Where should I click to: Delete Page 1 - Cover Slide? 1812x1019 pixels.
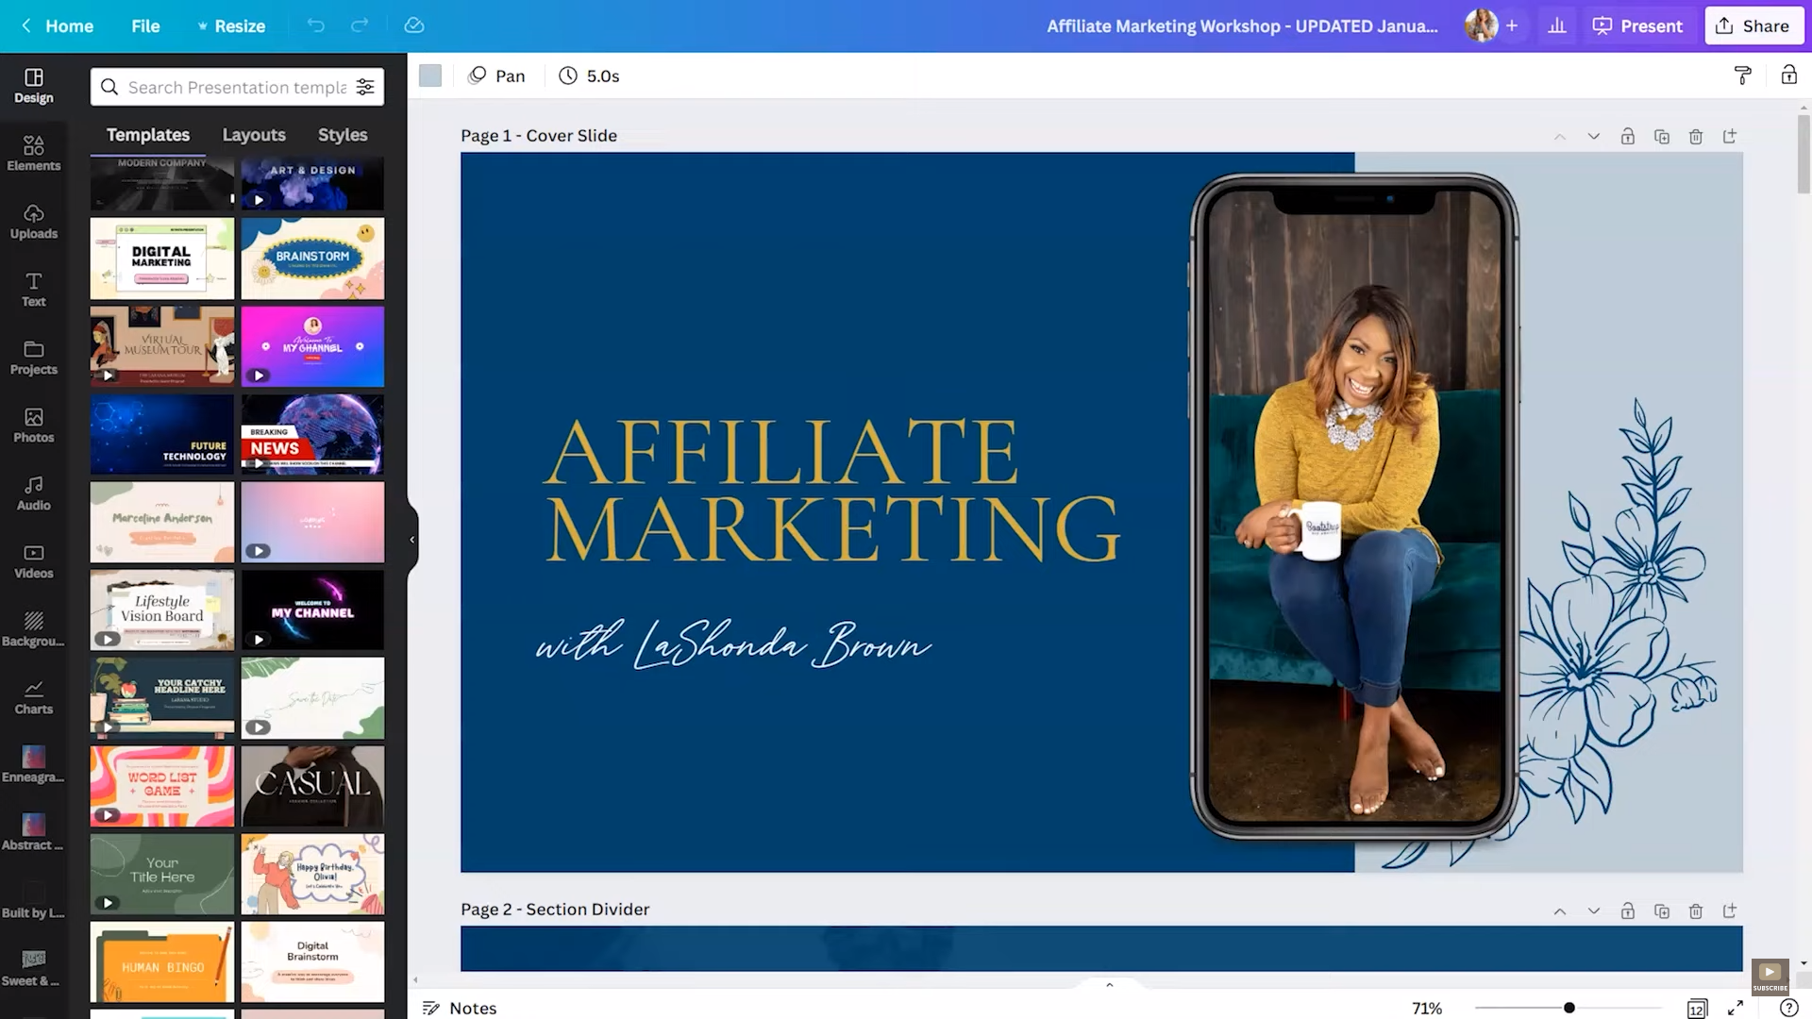pos(1696,137)
